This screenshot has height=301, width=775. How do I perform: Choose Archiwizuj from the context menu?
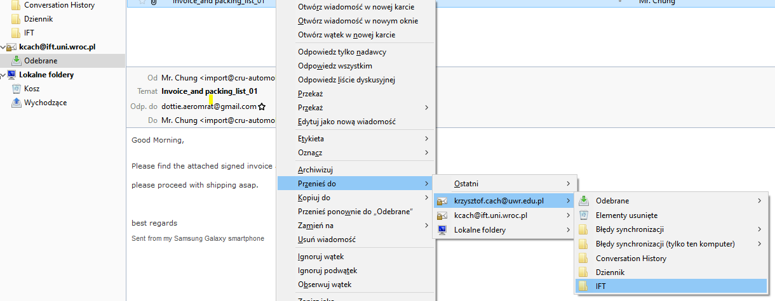pos(316,170)
